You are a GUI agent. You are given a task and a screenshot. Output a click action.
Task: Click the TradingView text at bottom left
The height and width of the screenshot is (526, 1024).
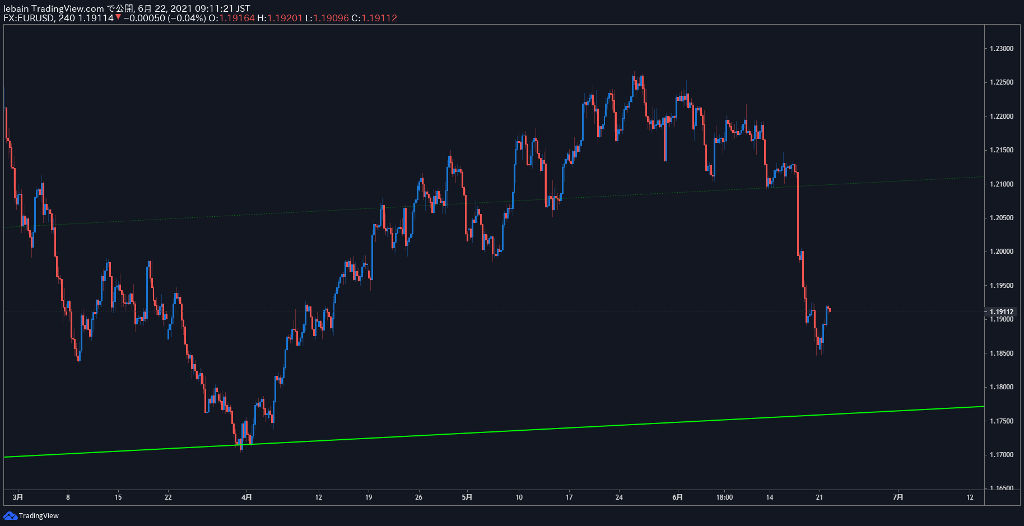pyautogui.click(x=39, y=516)
